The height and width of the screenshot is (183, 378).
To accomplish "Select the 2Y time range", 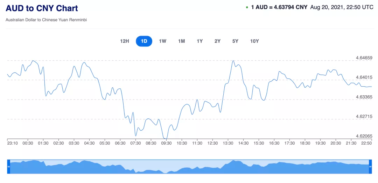I will click(x=217, y=41).
